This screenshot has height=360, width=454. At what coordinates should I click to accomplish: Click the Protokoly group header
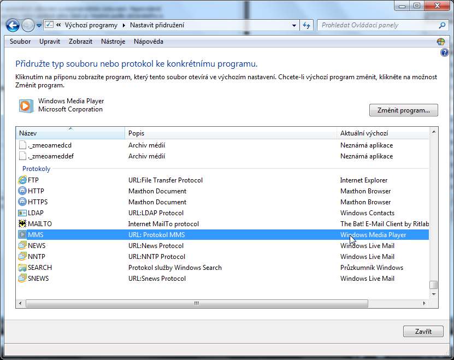[36, 169]
